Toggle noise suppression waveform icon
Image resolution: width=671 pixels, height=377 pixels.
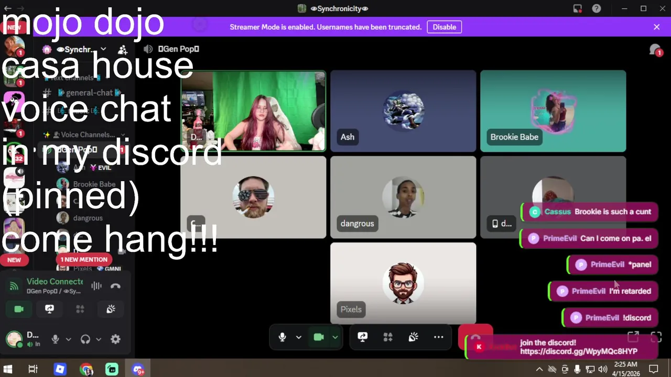click(x=96, y=286)
